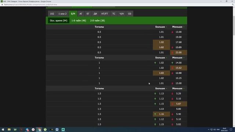Click the 19.00 under odds
The width and height of the screenshot is (235, 132).
tap(178, 37)
